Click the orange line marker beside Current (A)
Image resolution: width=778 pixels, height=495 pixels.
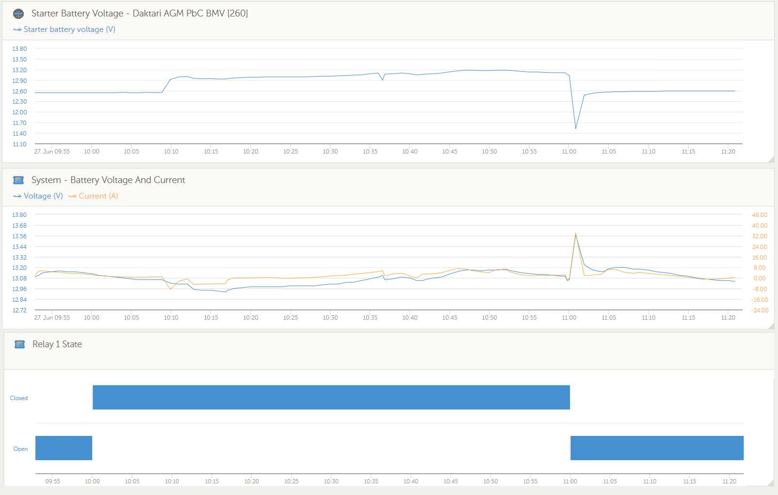click(x=72, y=196)
